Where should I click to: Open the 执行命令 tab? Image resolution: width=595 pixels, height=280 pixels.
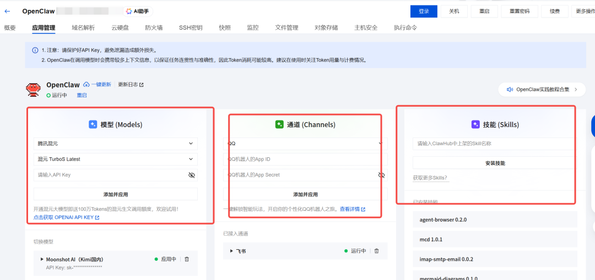pyautogui.click(x=405, y=28)
